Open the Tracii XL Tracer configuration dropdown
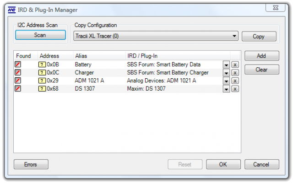The image size is (293, 183). coord(234,36)
